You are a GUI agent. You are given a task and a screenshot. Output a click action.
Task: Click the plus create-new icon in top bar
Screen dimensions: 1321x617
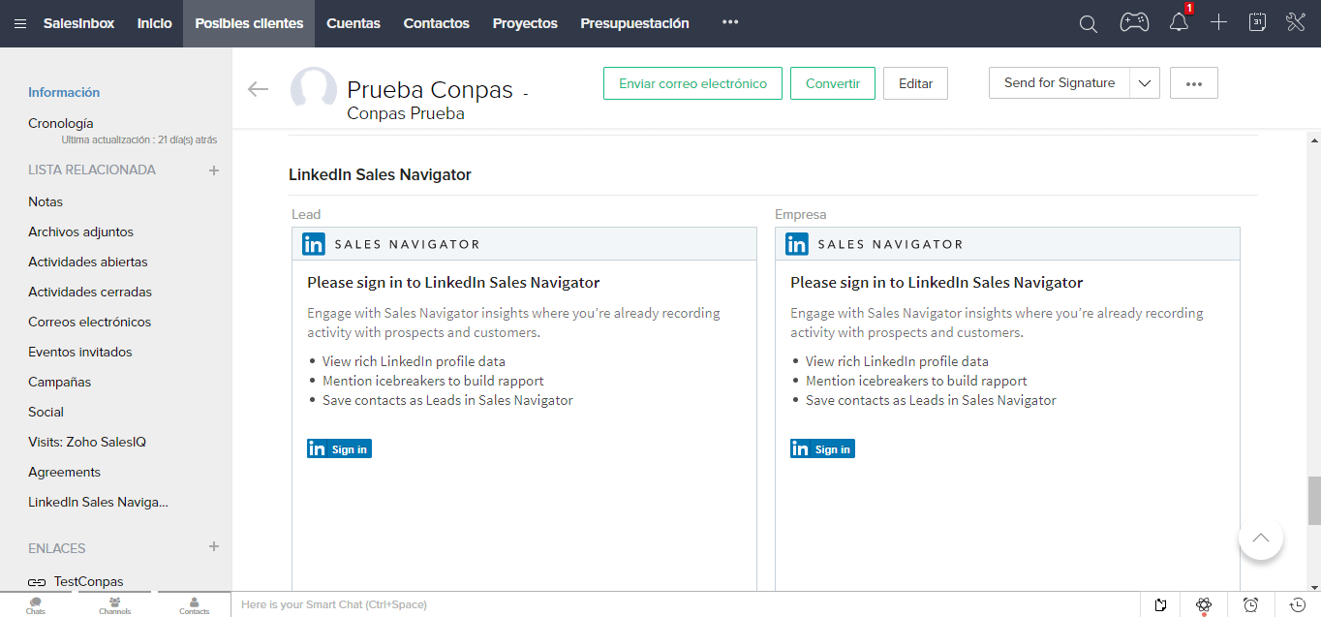(1218, 22)
